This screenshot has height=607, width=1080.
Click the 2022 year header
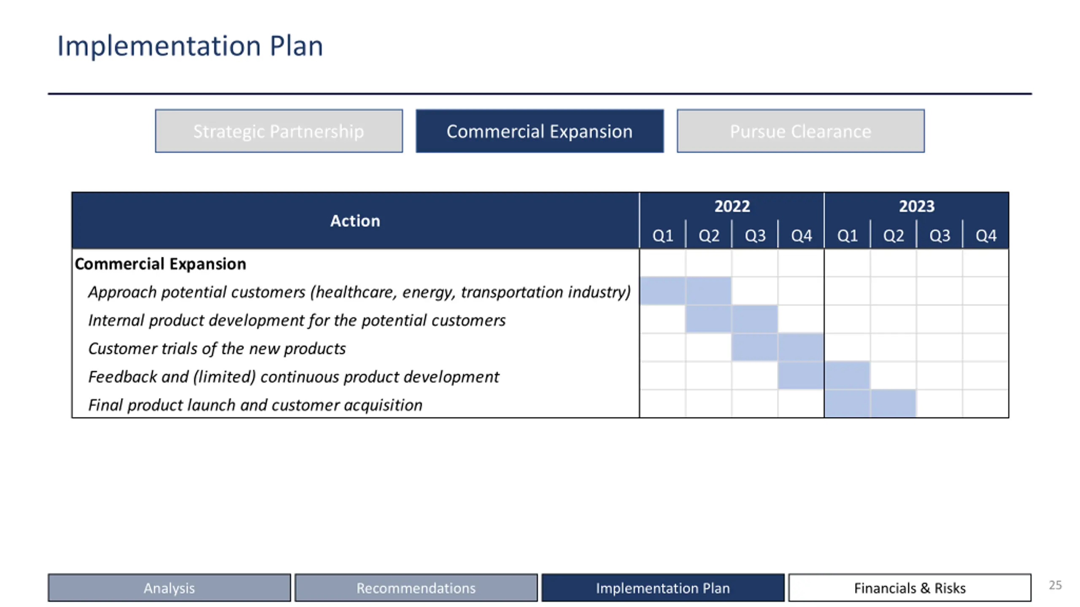[732, 207]
